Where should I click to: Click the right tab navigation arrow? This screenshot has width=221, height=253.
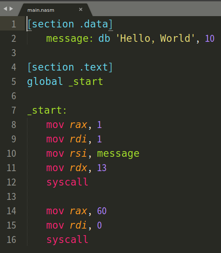[11, 9]
